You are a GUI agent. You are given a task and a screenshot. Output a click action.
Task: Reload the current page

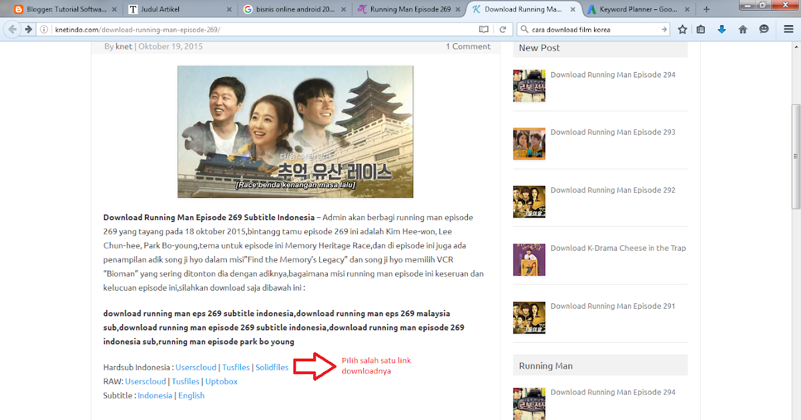504,29
